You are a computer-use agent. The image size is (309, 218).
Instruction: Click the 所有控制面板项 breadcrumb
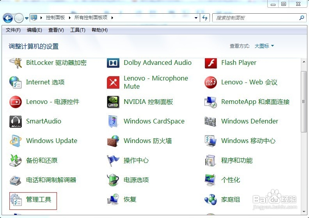[91, 18]
